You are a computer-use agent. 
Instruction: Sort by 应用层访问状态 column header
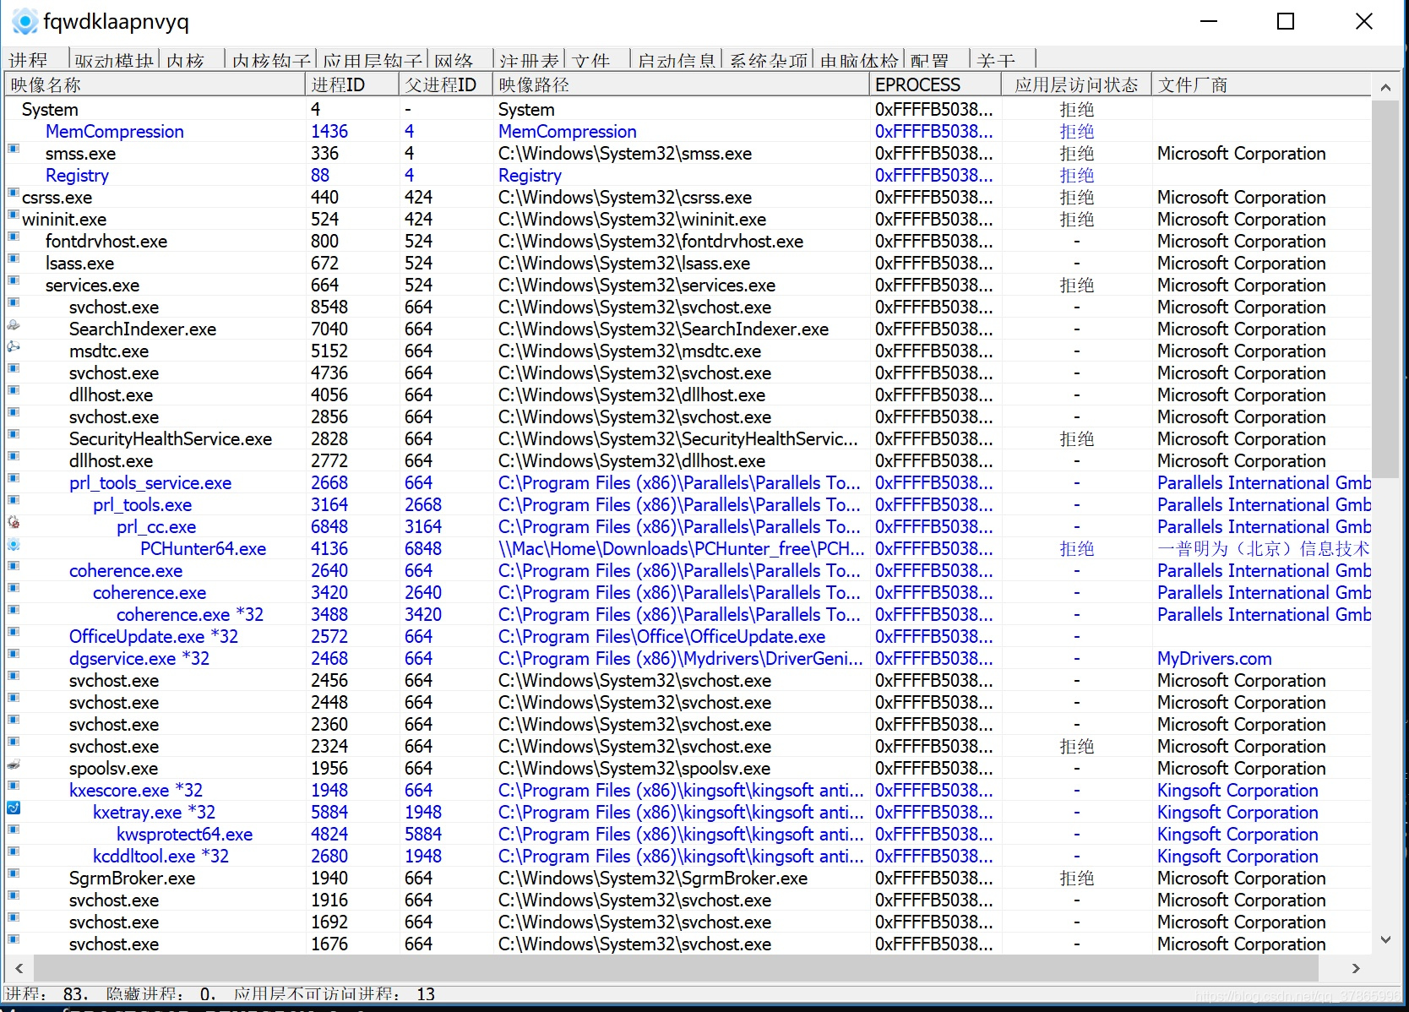point(1077,85)
